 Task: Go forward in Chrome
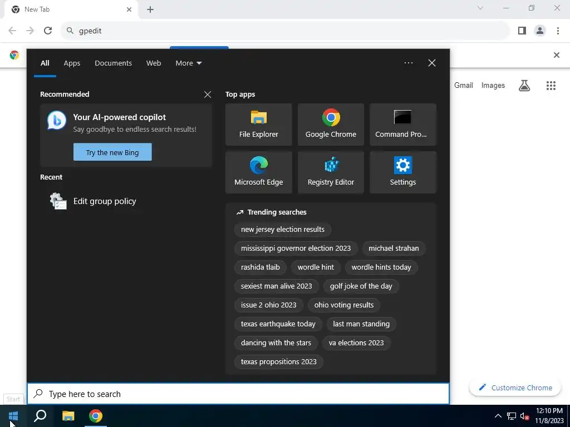coord(30,31)
